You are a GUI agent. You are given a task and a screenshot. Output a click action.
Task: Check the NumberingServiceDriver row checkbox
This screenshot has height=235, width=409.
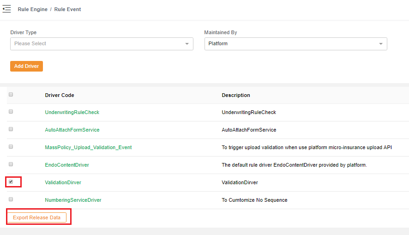coord(11,199)
